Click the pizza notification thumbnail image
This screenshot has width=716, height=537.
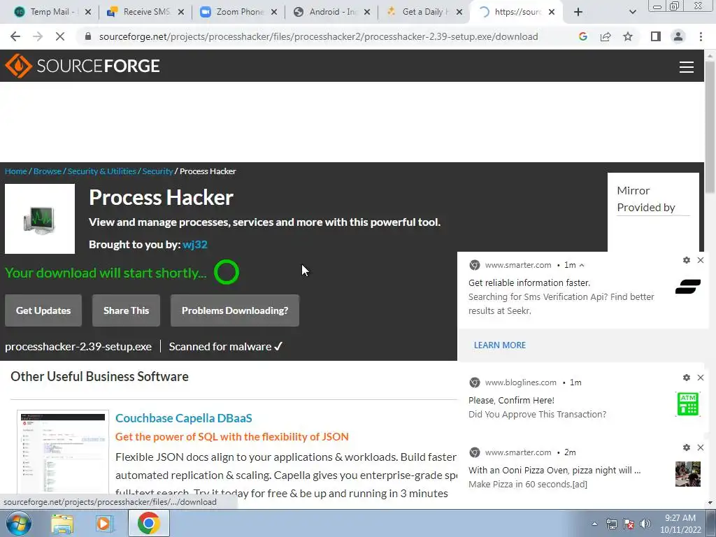coord(688,474)
